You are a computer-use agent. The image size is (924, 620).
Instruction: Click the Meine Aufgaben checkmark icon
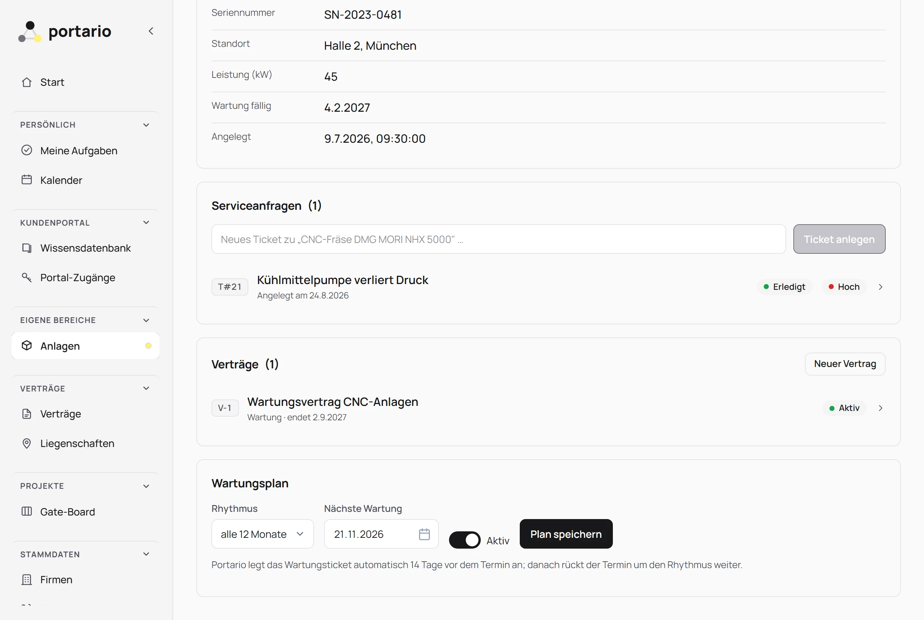[26, 150]
